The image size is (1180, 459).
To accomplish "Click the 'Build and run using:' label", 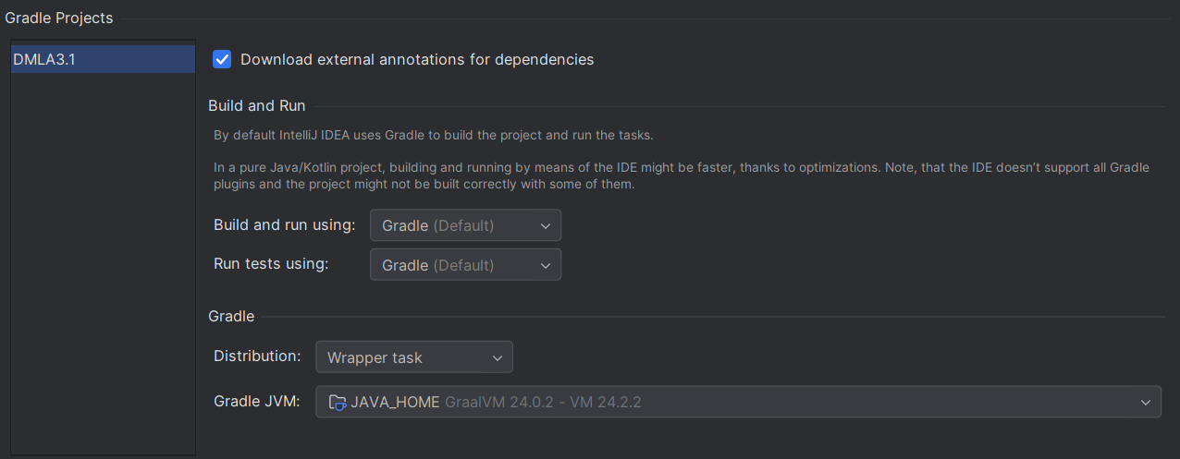I will point(285,225).
